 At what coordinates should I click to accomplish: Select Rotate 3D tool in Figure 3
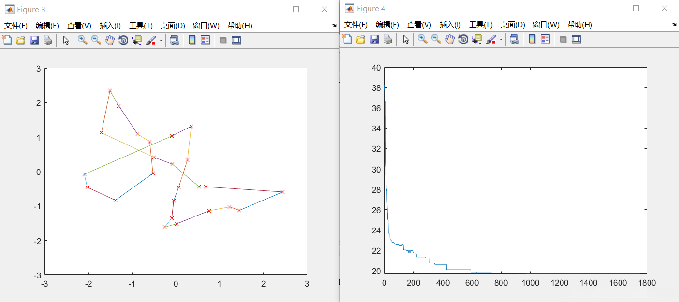click(x=123, y=40)
